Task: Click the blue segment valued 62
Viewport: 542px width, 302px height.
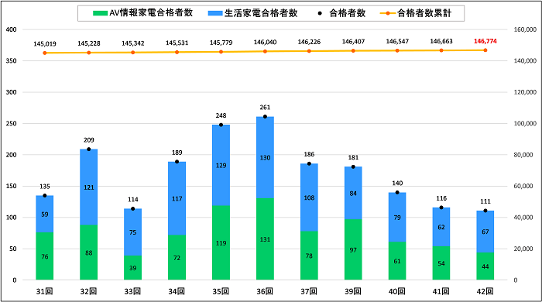Action: pos(441,227)
